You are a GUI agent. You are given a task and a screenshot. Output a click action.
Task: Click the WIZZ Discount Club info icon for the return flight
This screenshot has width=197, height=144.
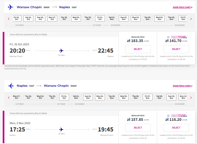point(168,116)
